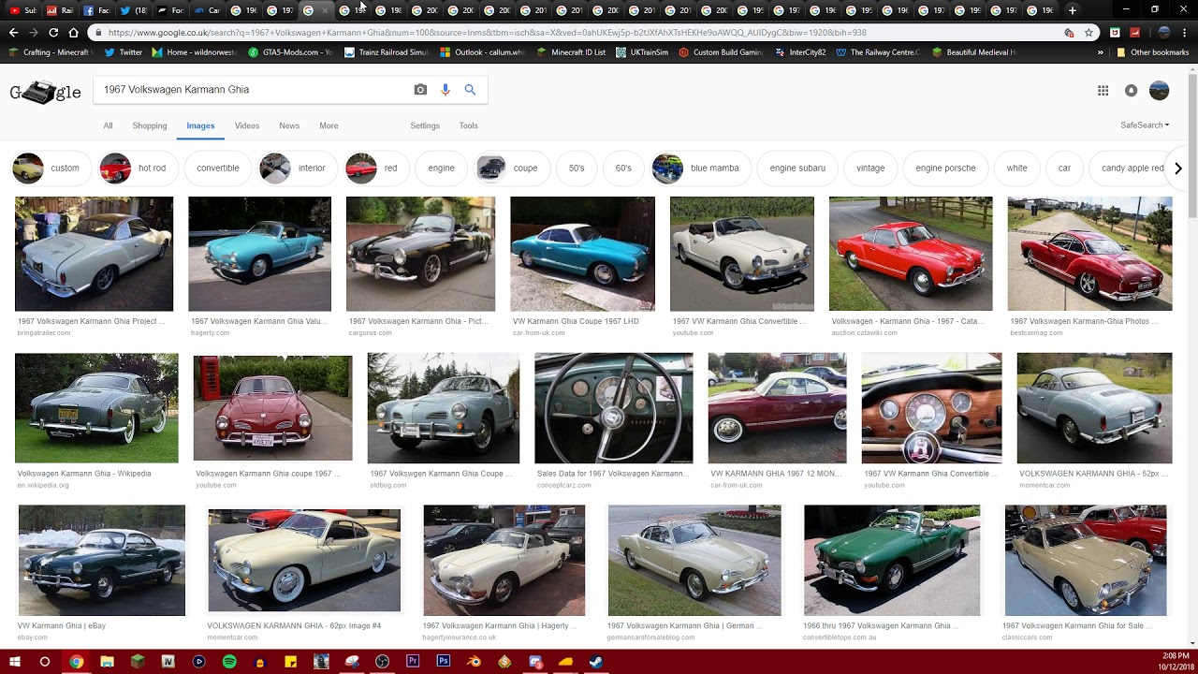
Task: Open Adobe Premiere Pro from taskbar
Action: (x=413, y=662)
